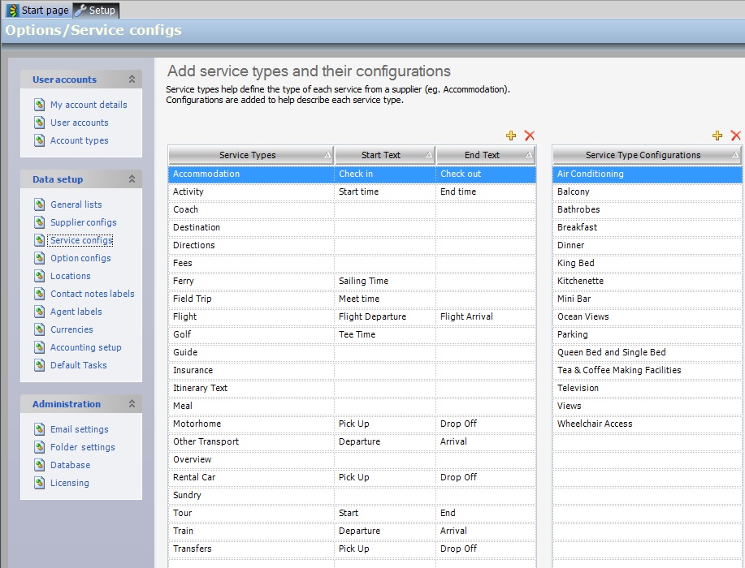
Task: Click the red delete icon above Service Types
Action: 530,136
